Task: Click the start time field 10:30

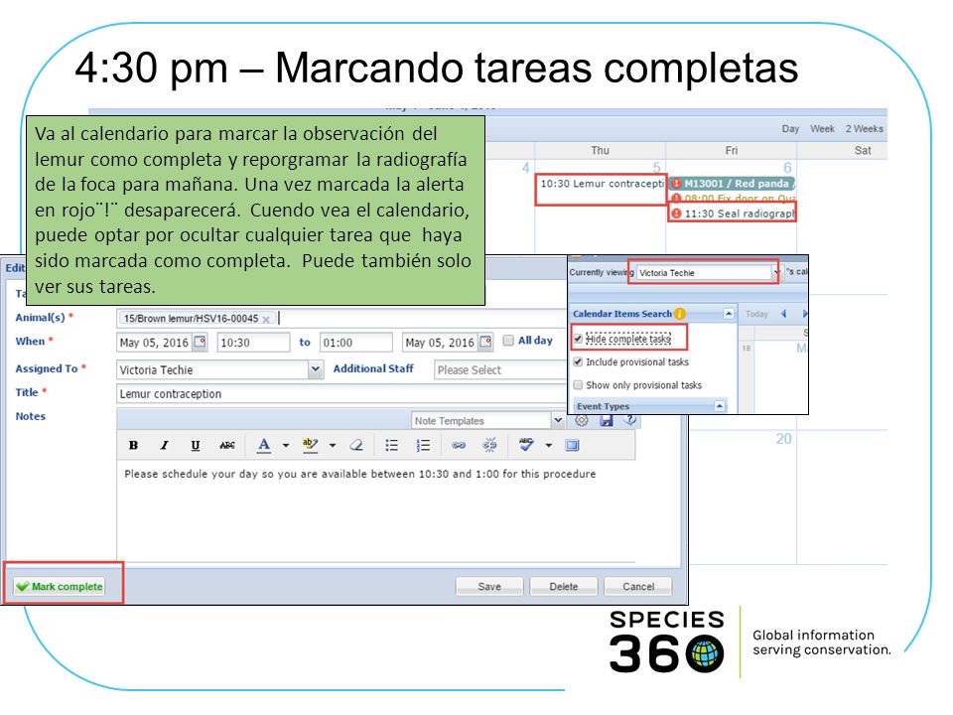Action: pos(253,343)
